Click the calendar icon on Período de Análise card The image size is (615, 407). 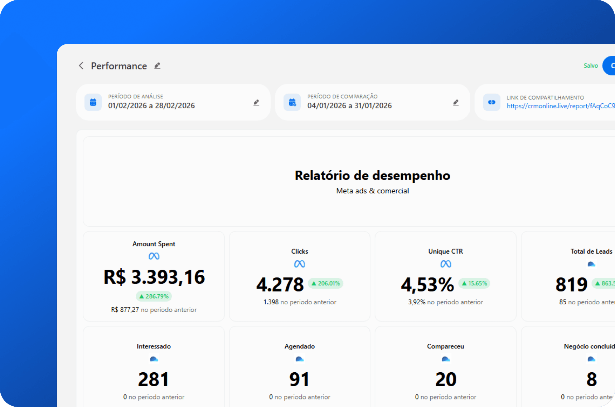coord(93,102)
